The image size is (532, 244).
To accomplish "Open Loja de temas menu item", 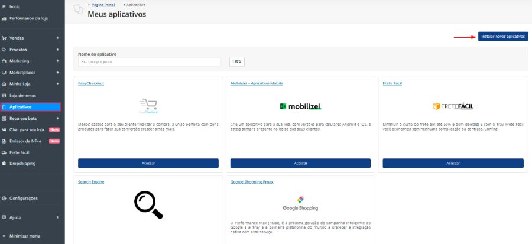I will coord(22,95).
